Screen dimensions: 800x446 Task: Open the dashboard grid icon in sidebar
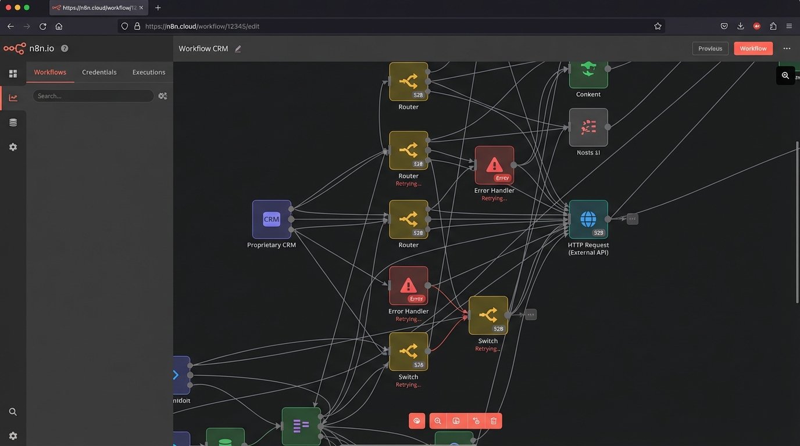(x=13, y=74)
